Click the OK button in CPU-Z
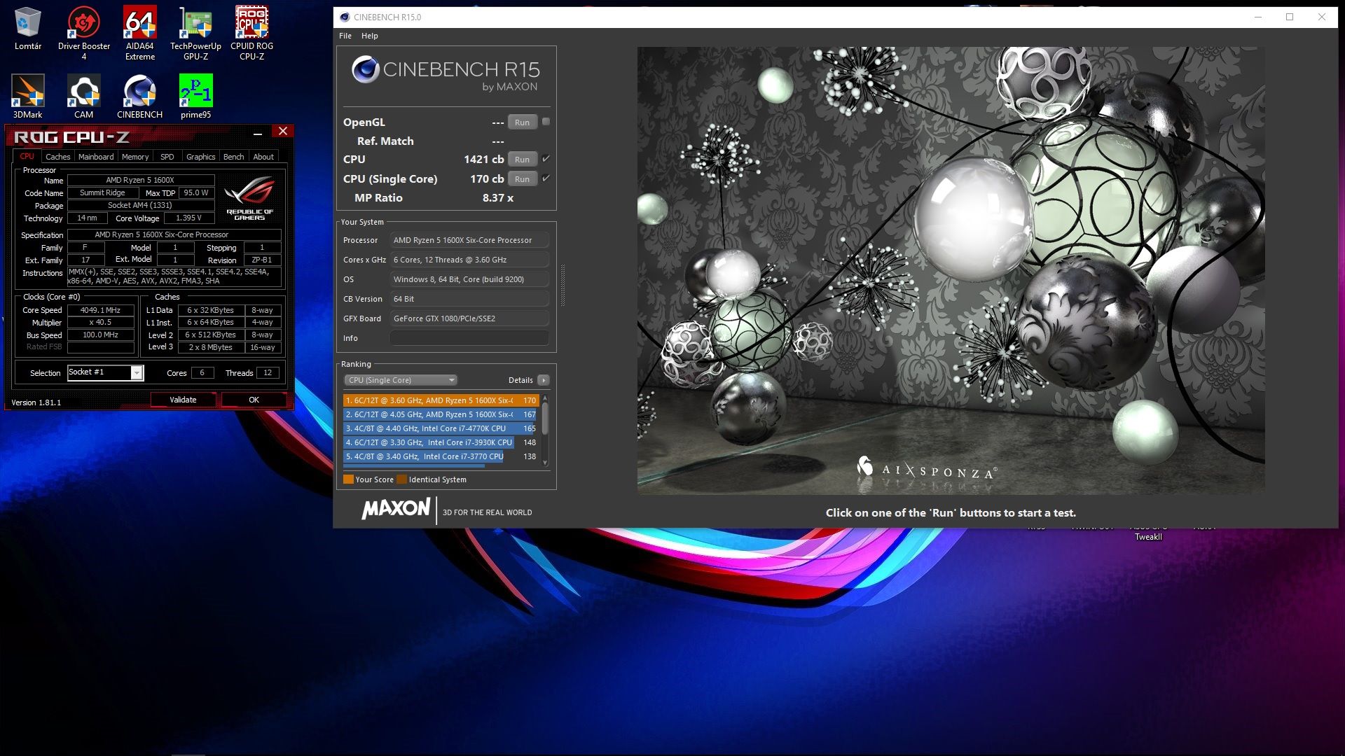 click(x=254, y=400)
